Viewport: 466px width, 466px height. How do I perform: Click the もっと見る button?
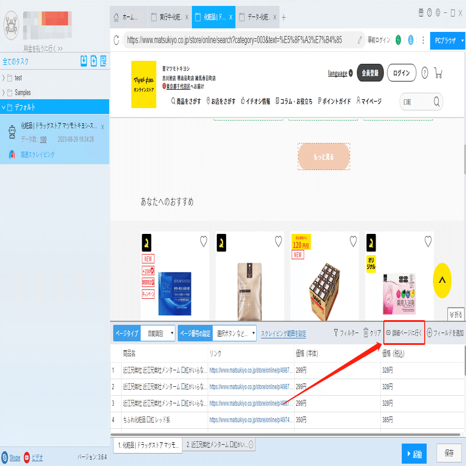point(324,157)
